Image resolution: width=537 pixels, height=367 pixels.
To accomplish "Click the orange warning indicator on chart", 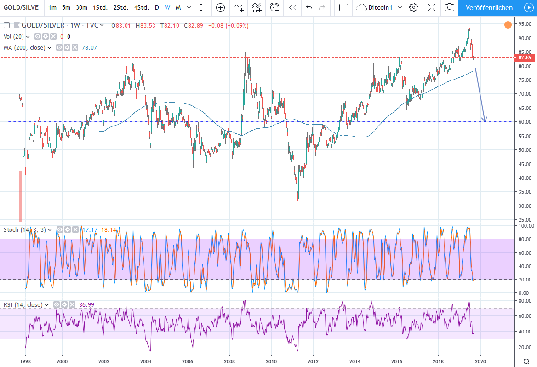I will click(508, 25).
